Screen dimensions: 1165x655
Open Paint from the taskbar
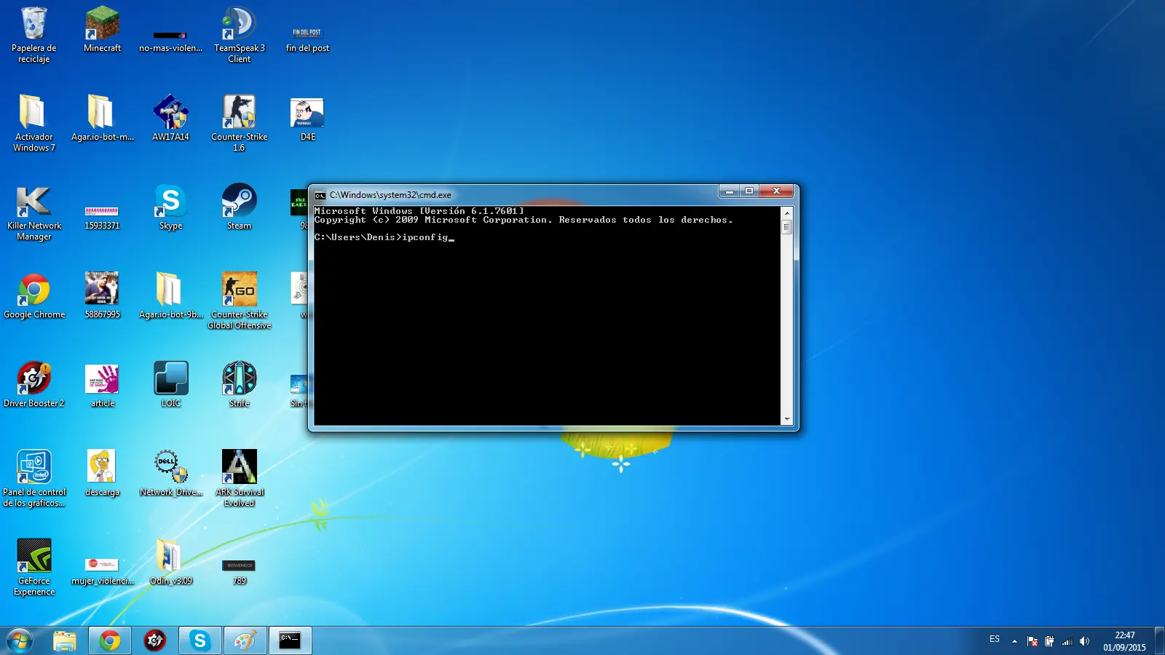(x=245, y=640)
